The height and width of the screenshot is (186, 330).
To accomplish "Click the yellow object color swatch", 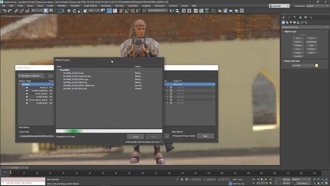I will tap(316, 66).
